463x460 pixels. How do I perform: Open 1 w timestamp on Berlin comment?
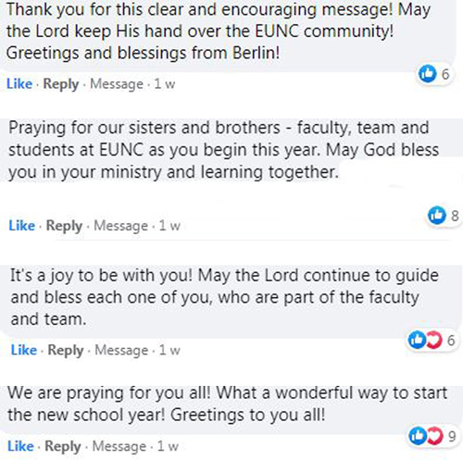click(165, 84)
